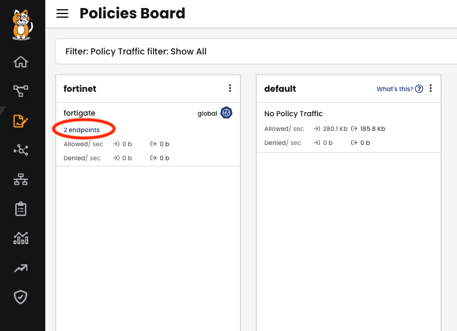The height and width of the screenshot is (331, 457).
Task: Click default tier Allowed/ sec label
Action: (x=284, y=128)
